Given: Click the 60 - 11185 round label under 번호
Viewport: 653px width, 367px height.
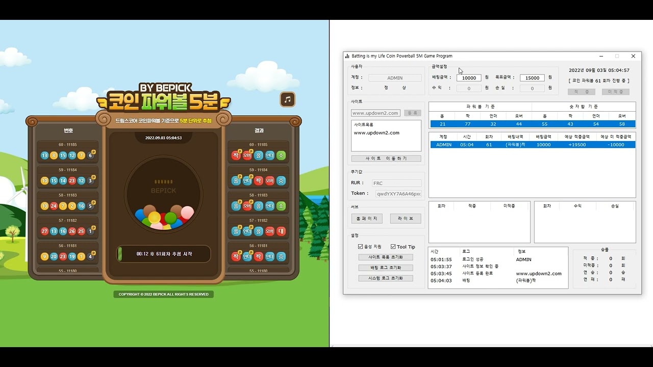Looking at the screenshot, I should point(68,145).
